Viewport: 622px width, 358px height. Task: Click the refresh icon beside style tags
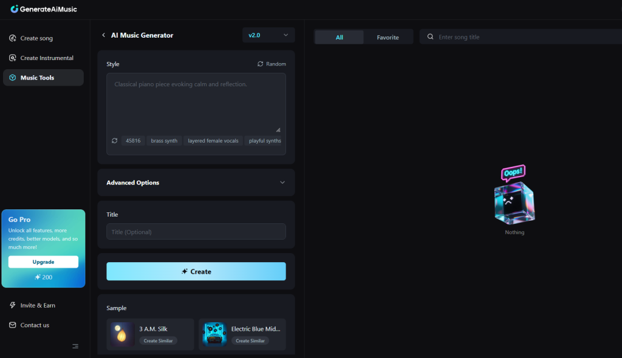click(114, 141)
